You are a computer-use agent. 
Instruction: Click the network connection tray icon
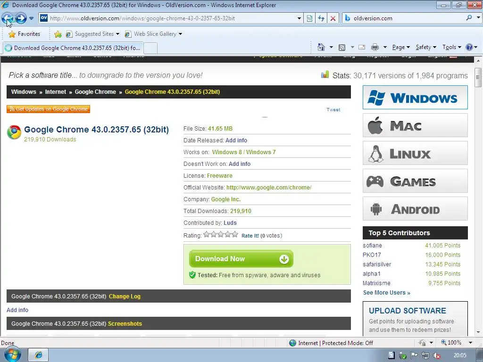click(x=425, y=355)
